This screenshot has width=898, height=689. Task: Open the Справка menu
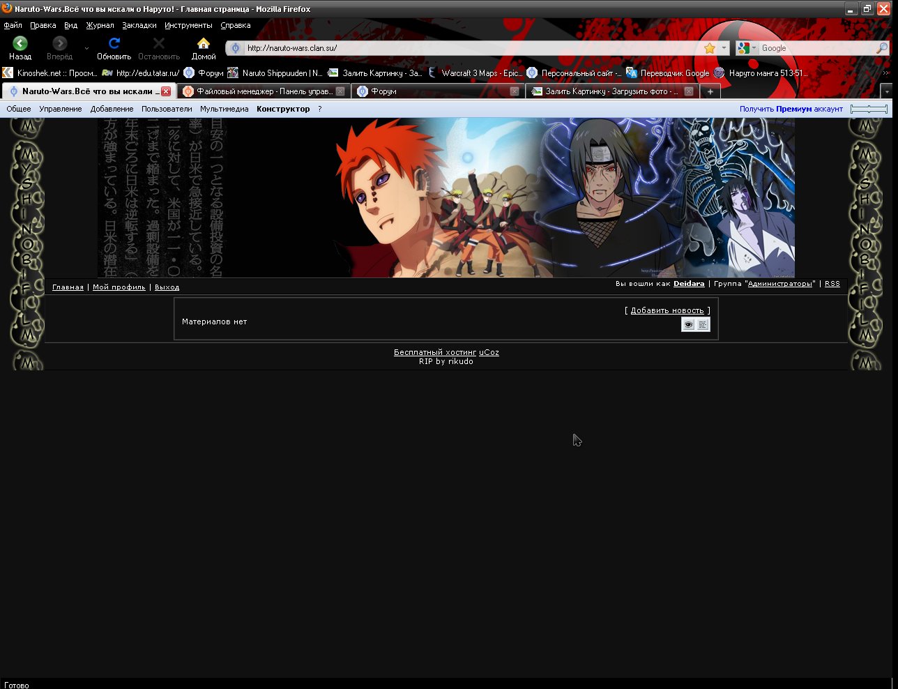click(236, 25)
